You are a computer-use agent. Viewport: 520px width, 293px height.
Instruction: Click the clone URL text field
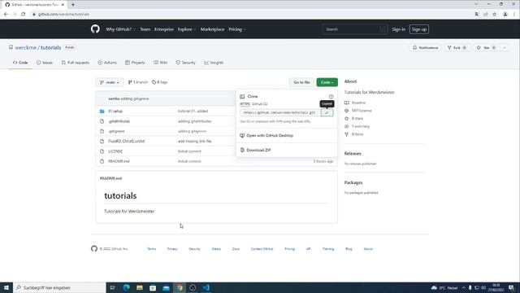[x=279, y=112]
